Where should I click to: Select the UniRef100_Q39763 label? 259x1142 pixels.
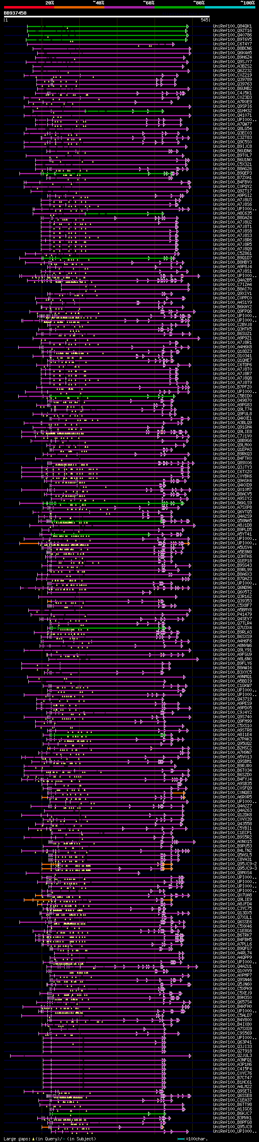coord(232,84)
